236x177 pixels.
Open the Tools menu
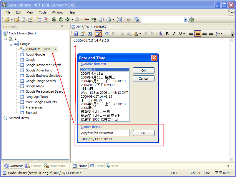[x=43, y=12]
